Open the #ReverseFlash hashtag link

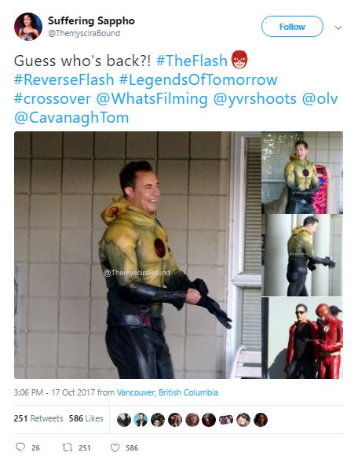64,79
